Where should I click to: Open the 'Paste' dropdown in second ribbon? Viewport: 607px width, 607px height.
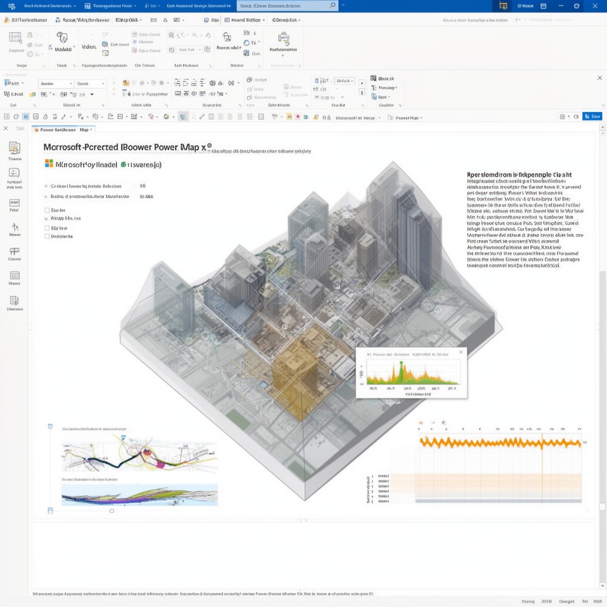(14, 83)
